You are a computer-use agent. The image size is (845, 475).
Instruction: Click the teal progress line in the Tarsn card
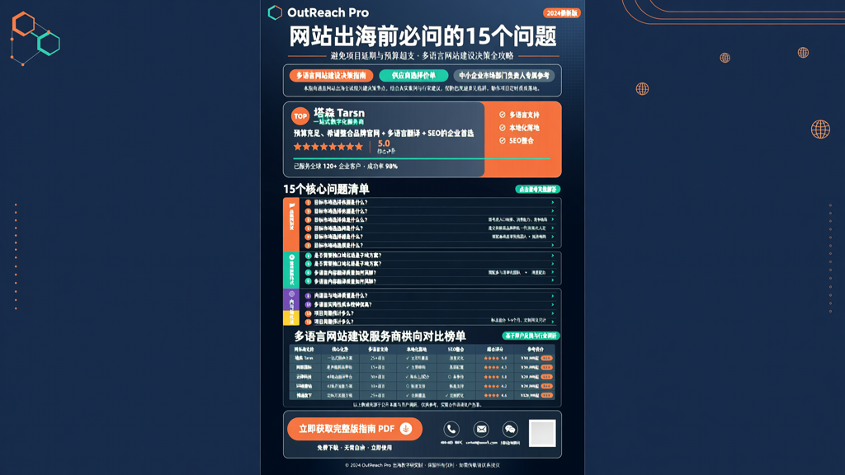(x=422, y=158)
